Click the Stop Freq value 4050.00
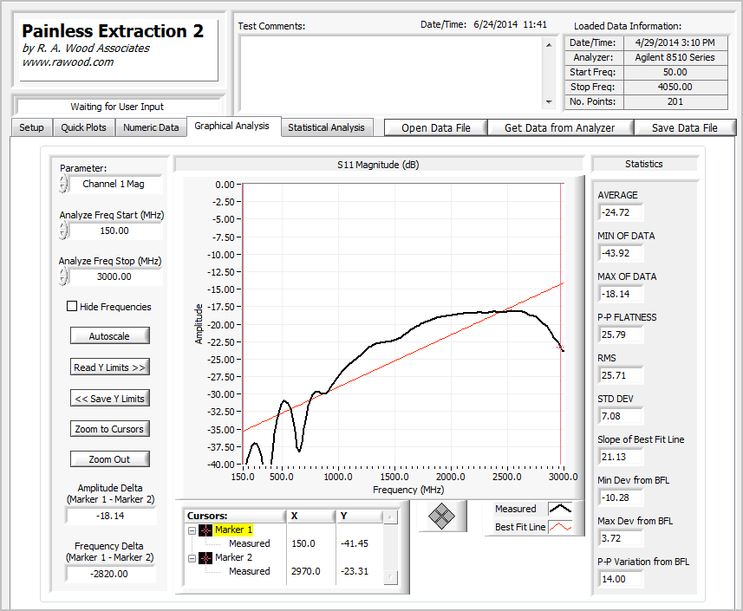 [x=675, y=87]
